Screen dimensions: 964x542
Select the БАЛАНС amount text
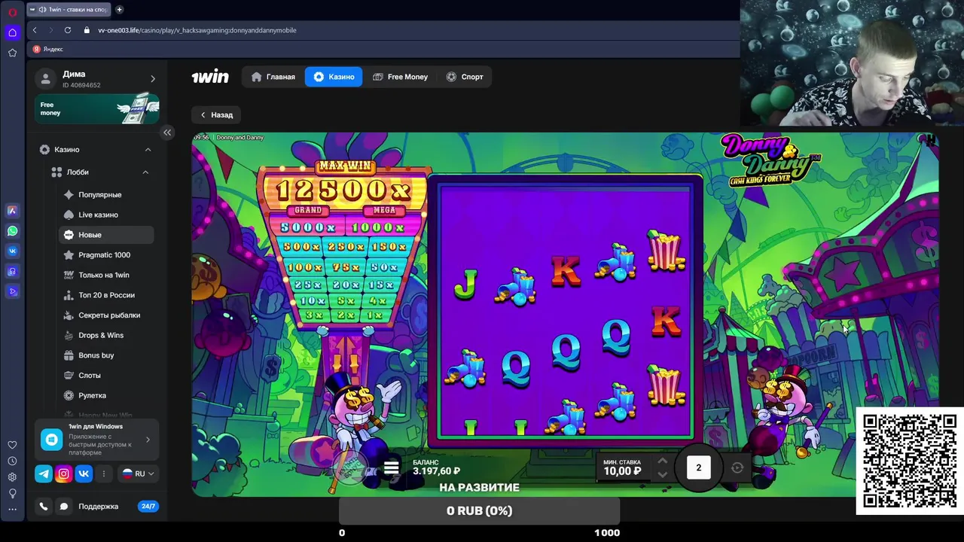[x=436, y=471]
